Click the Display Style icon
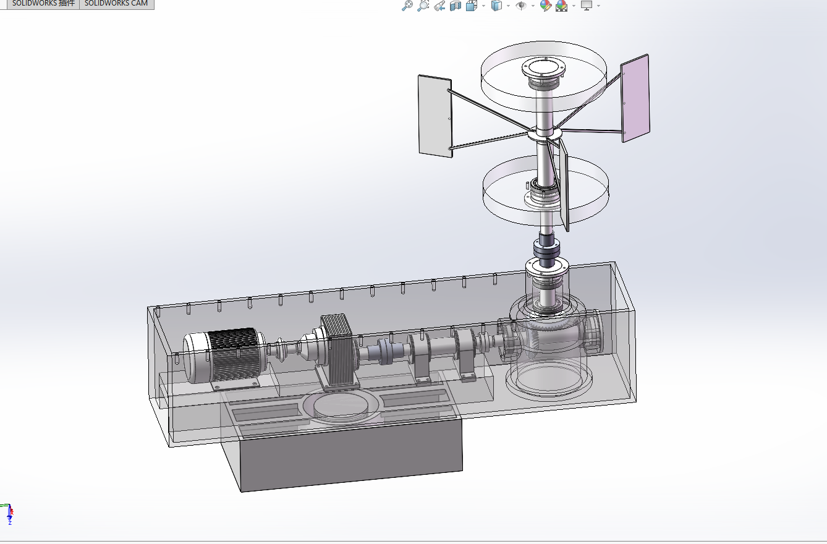This screenshot has height=544, width=827. [496, 6]
